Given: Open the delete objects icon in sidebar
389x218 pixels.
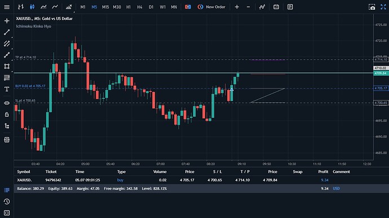Looking at the screenshot, I should pos(7,140).
